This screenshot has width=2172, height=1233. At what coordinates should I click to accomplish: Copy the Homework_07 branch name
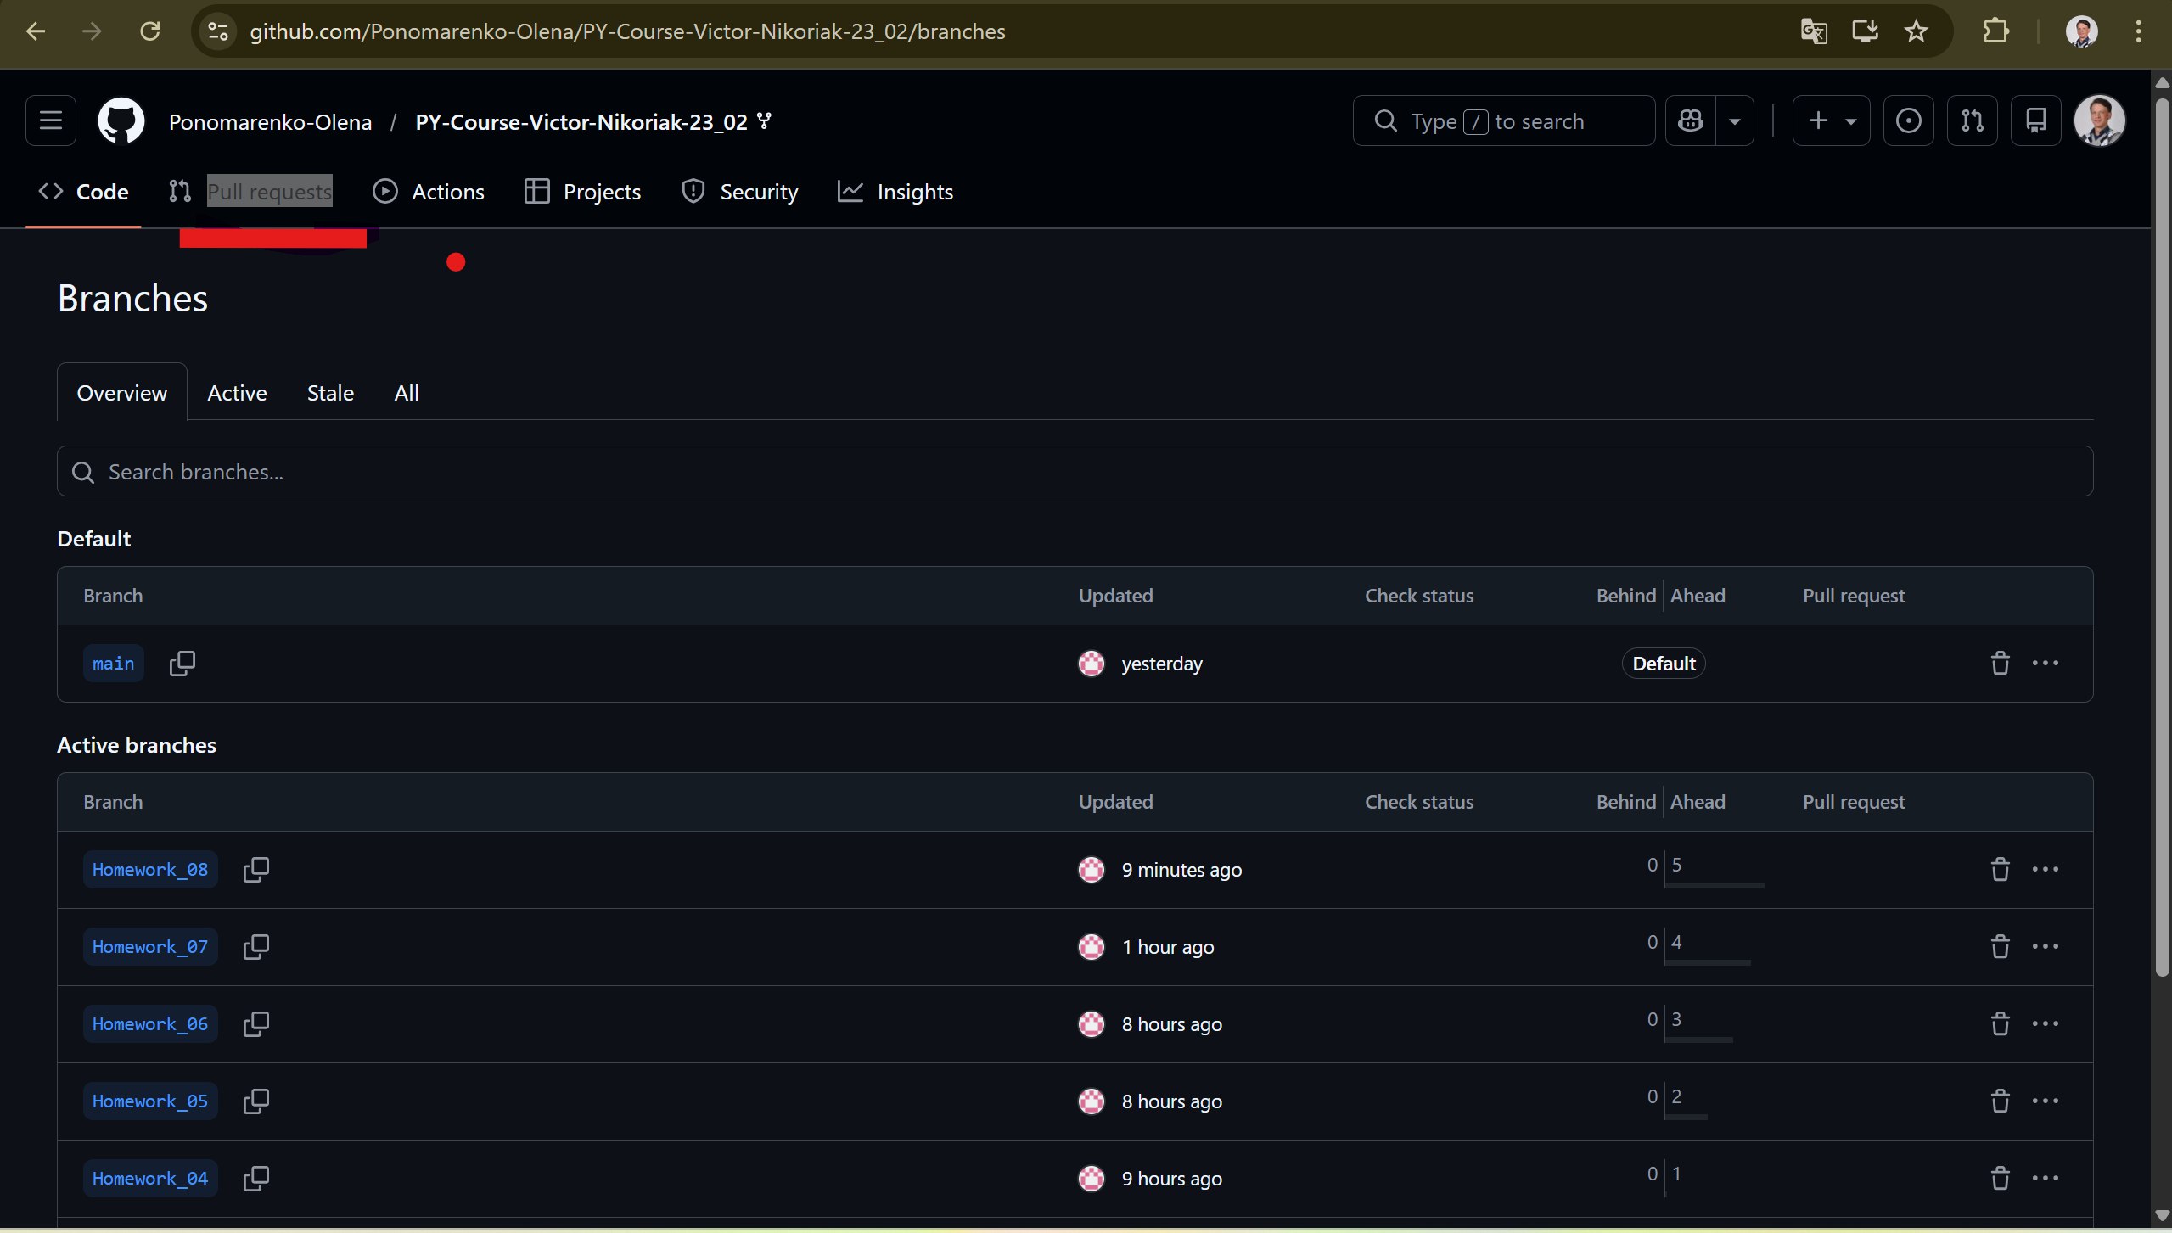[x=256, y=947]
